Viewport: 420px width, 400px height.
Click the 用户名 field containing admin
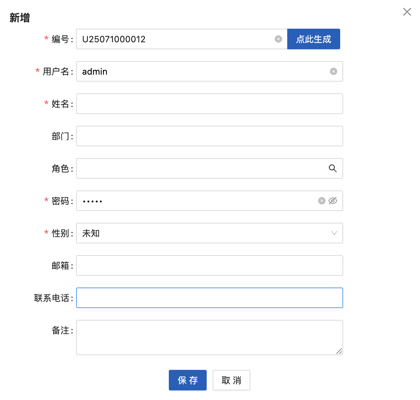[x=202, y=71]
